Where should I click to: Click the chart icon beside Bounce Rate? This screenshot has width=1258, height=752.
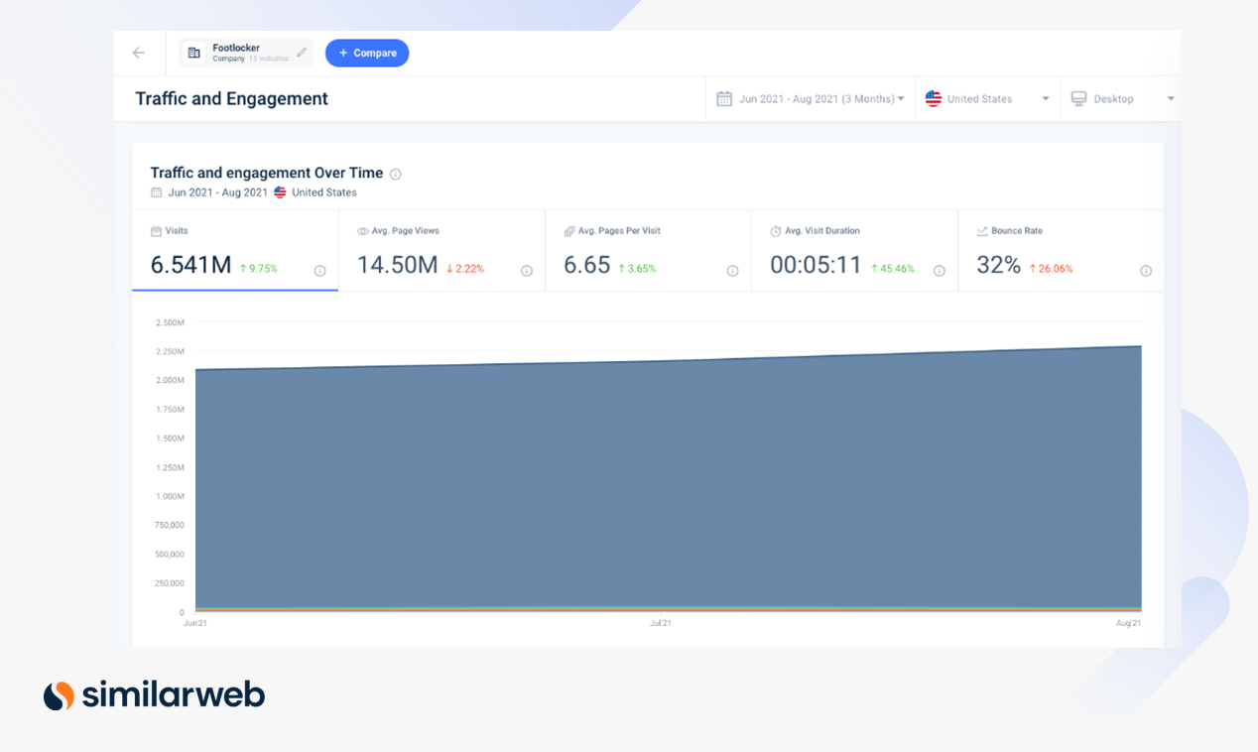pos(982,231)
